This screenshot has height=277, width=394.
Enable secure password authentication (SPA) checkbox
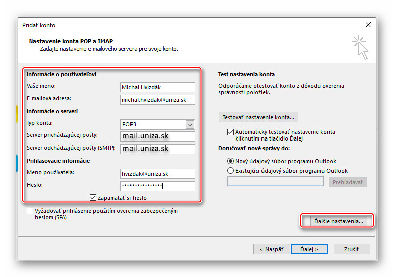[x=30, y=211]
